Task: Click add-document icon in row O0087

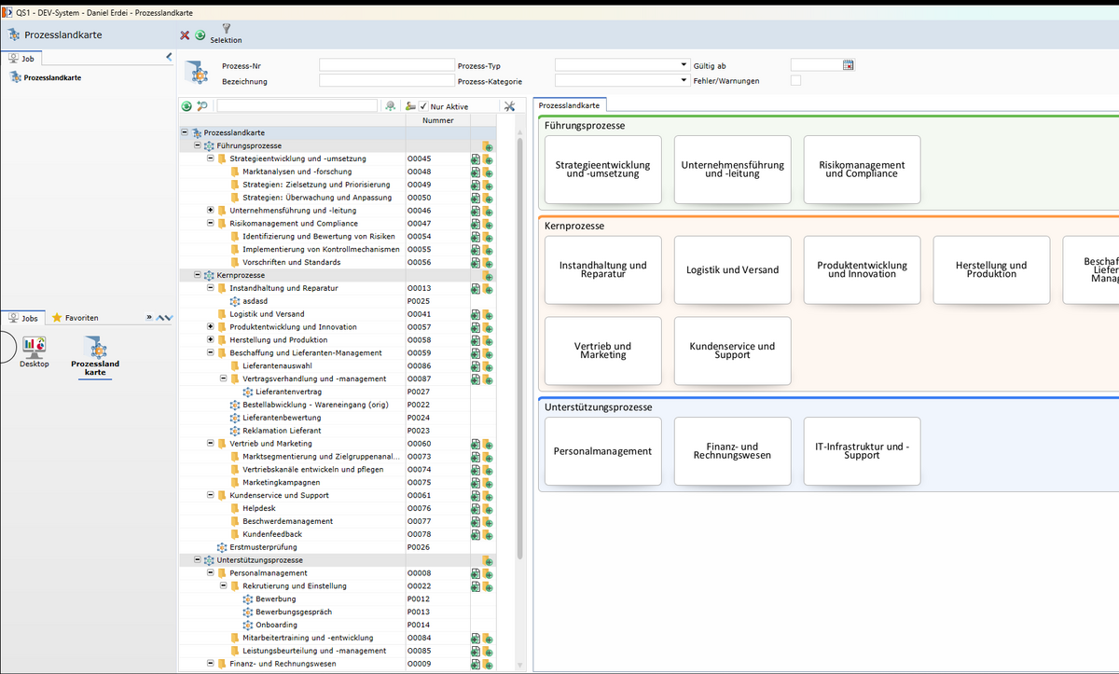Action: 475,379
